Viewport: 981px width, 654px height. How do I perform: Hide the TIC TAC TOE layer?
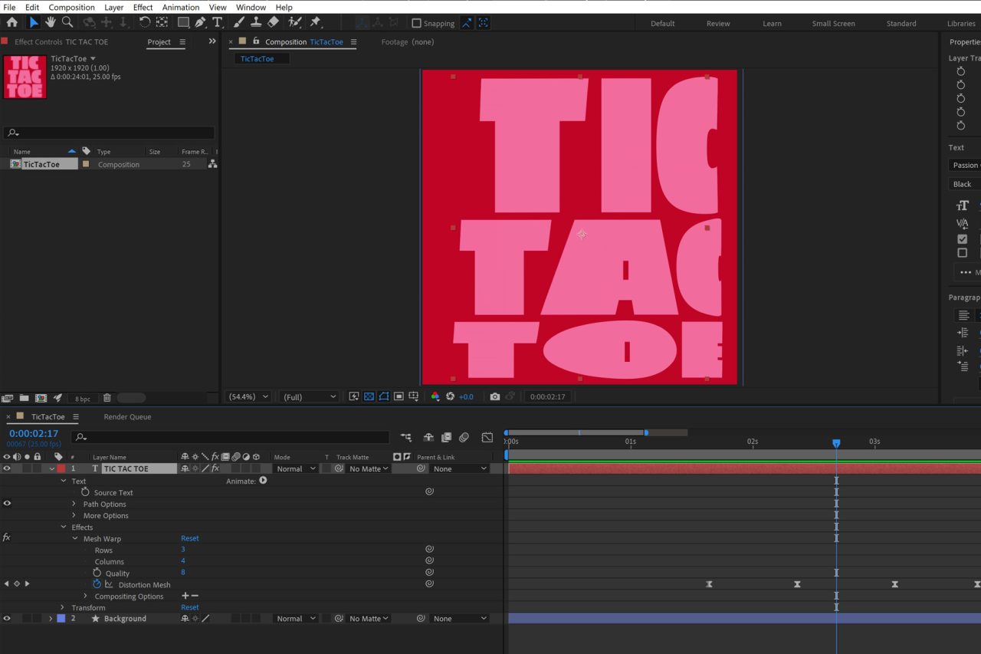coord(7,468)
